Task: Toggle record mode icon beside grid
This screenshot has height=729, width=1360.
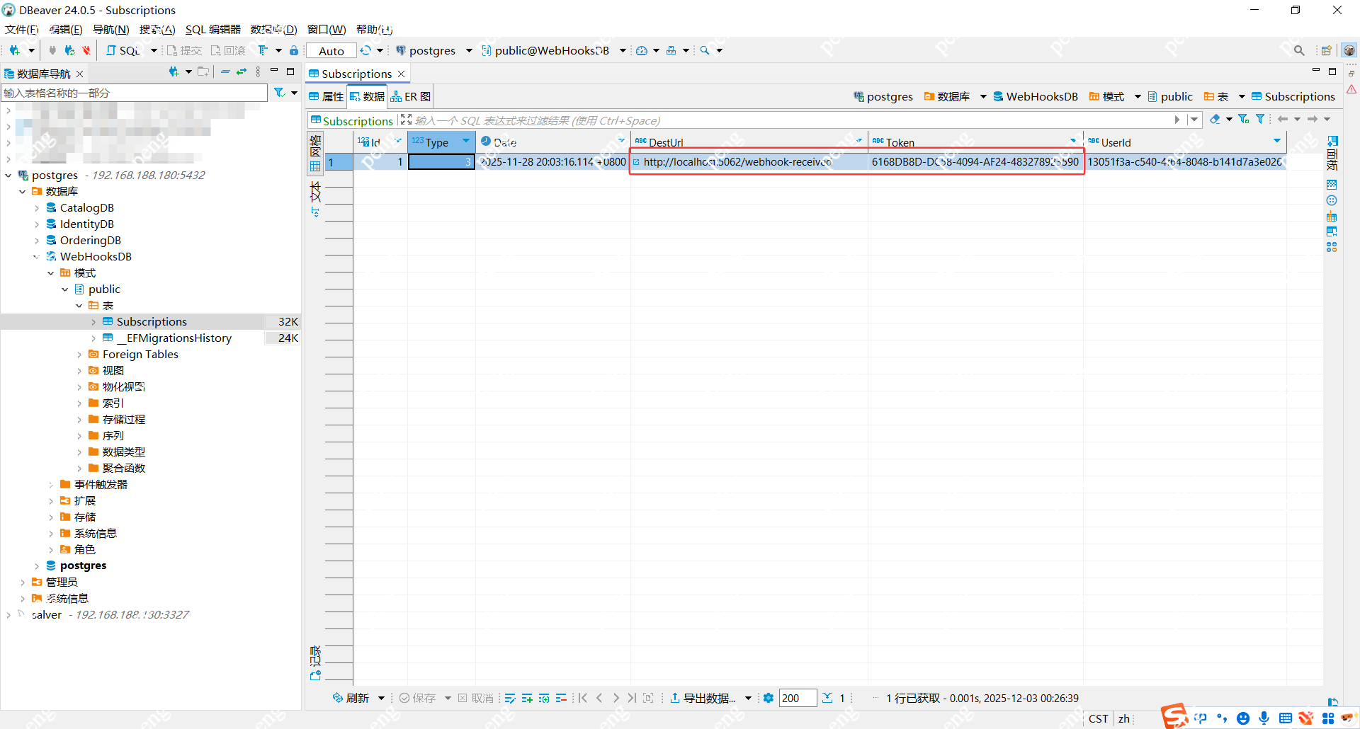Action: pos(316,675)
